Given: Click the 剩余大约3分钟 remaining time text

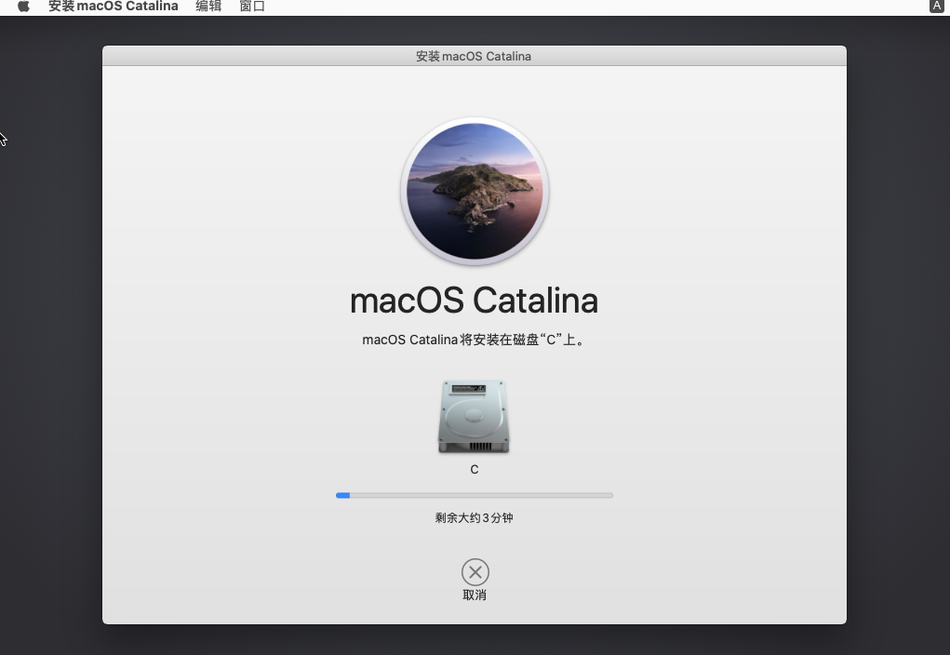Looking at the screenshot, I should (x=474, y=518).
